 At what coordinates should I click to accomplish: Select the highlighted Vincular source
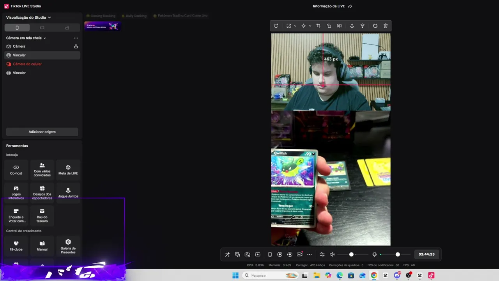[x=42, y=55]
